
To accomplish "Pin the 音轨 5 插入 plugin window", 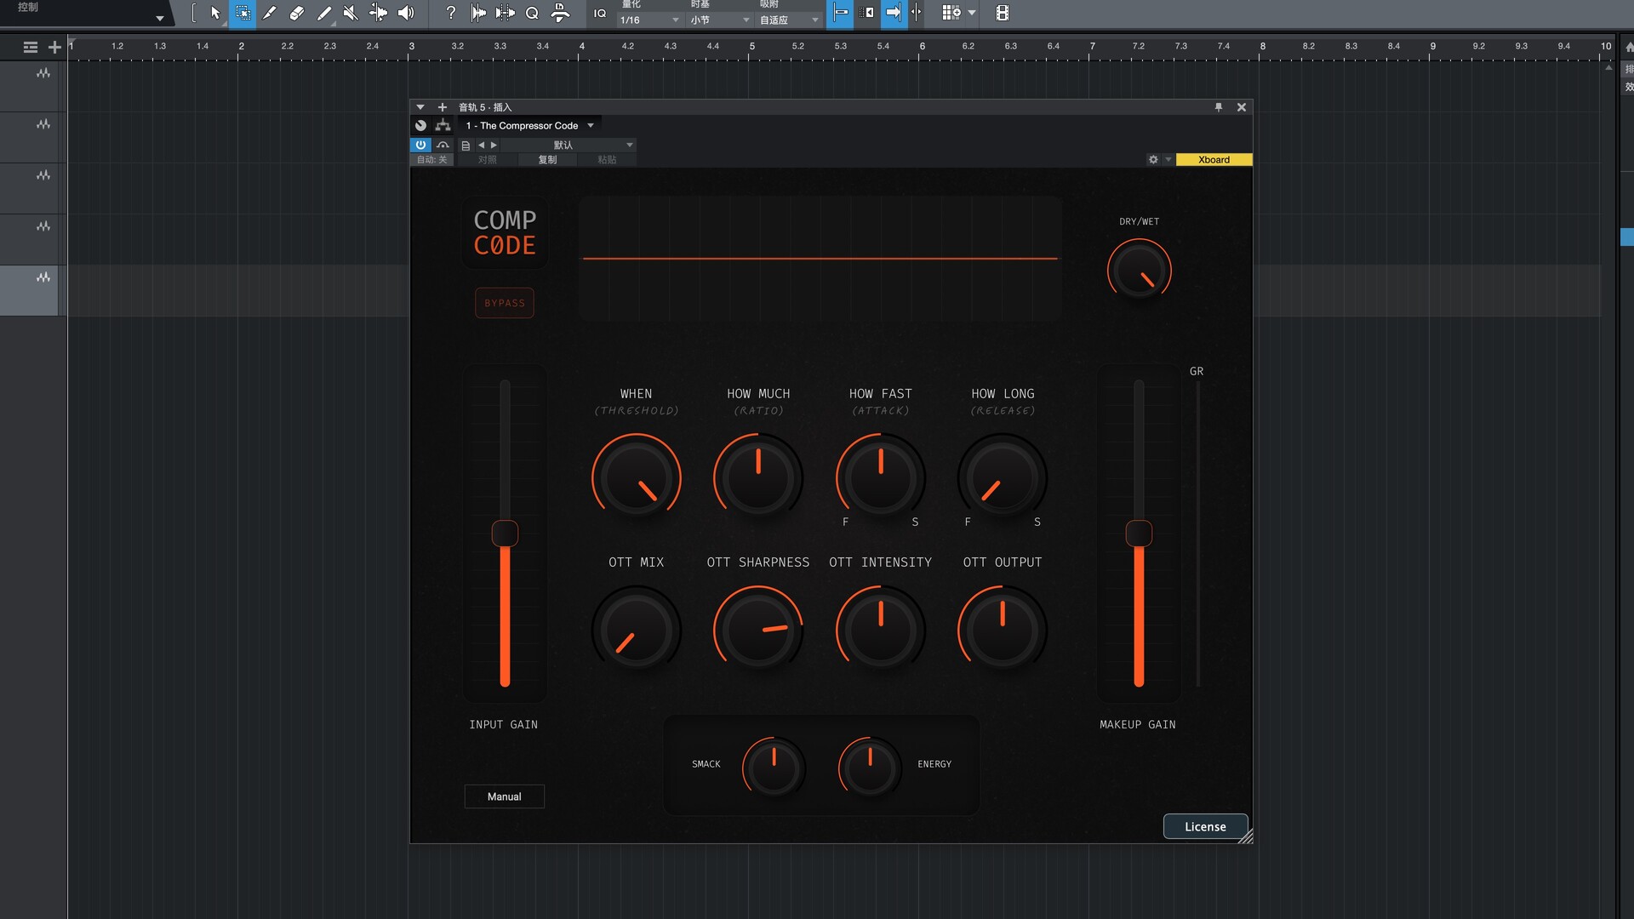I will tap(1220, 107).
